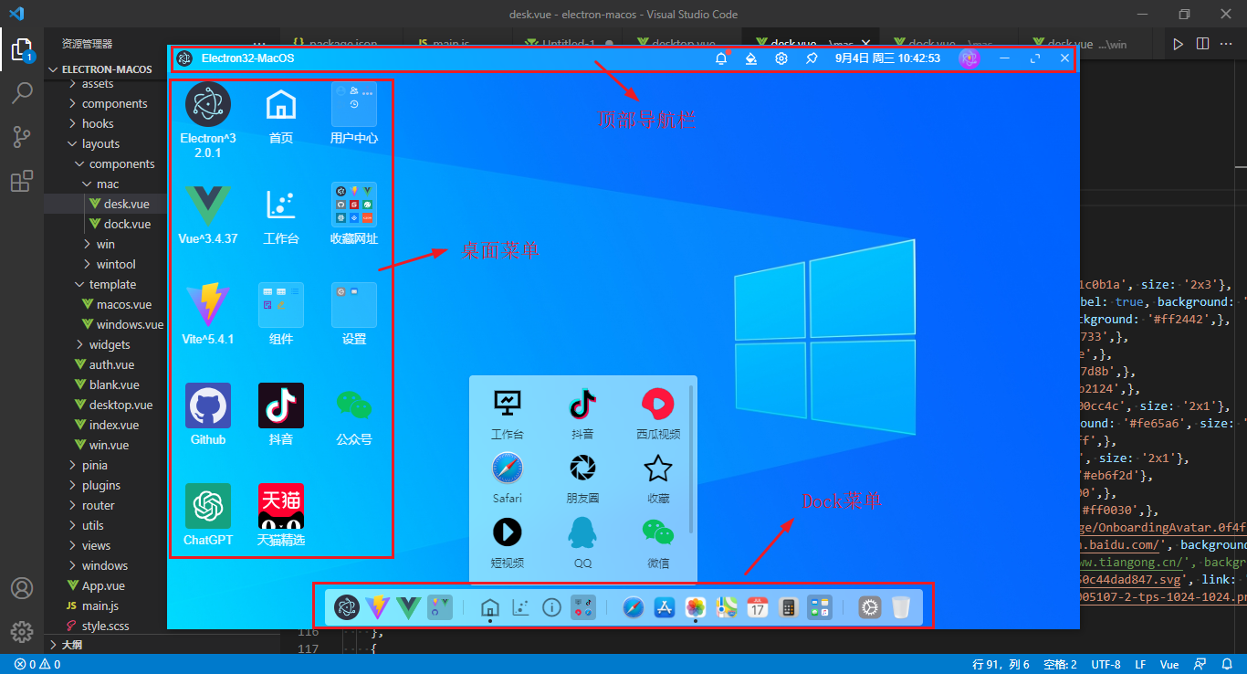This screenshot has height=674, width=1247.
Task: Click the Safari compass icon in the Dock
Action: click(x=634, y=607)
